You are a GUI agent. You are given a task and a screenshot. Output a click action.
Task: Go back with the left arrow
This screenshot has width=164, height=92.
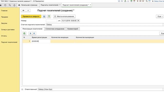point(23,10)
